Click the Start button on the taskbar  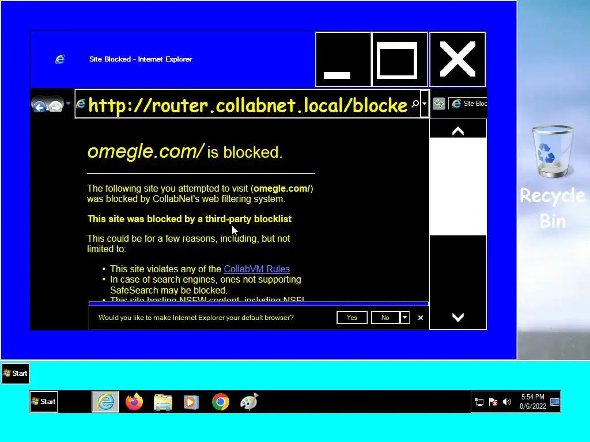(44, 401)
